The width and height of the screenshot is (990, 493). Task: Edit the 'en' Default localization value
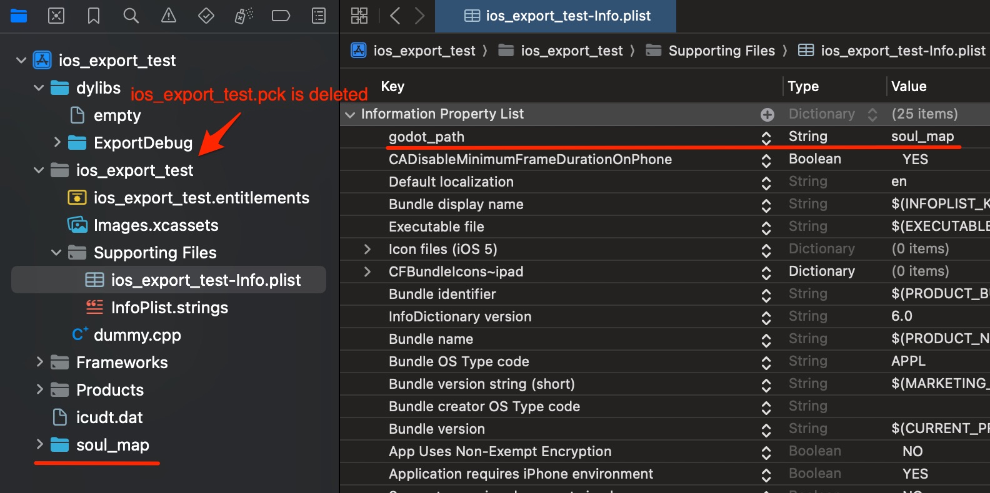tap(899, 182)
